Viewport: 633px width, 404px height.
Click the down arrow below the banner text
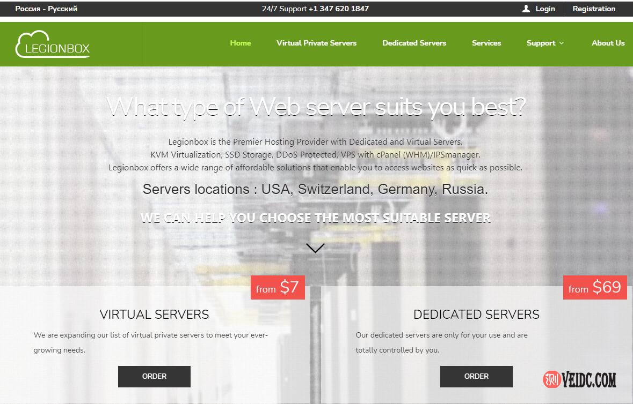tap(315, 248)
